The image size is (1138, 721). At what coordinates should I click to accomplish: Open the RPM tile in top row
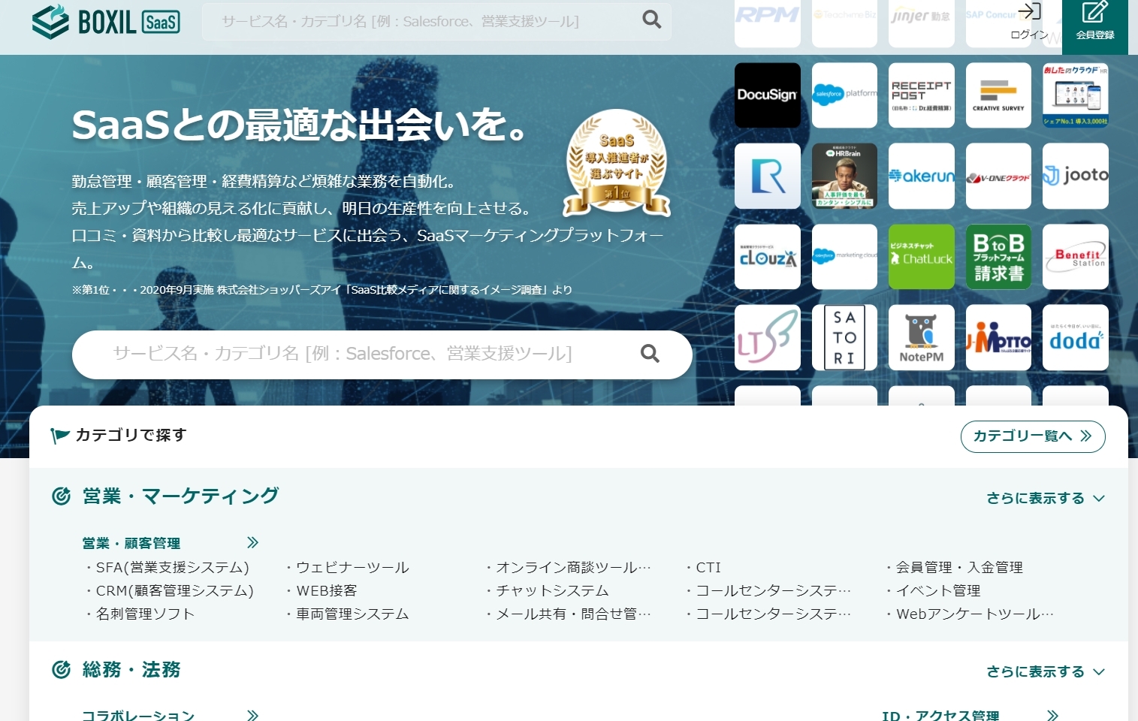767,23
